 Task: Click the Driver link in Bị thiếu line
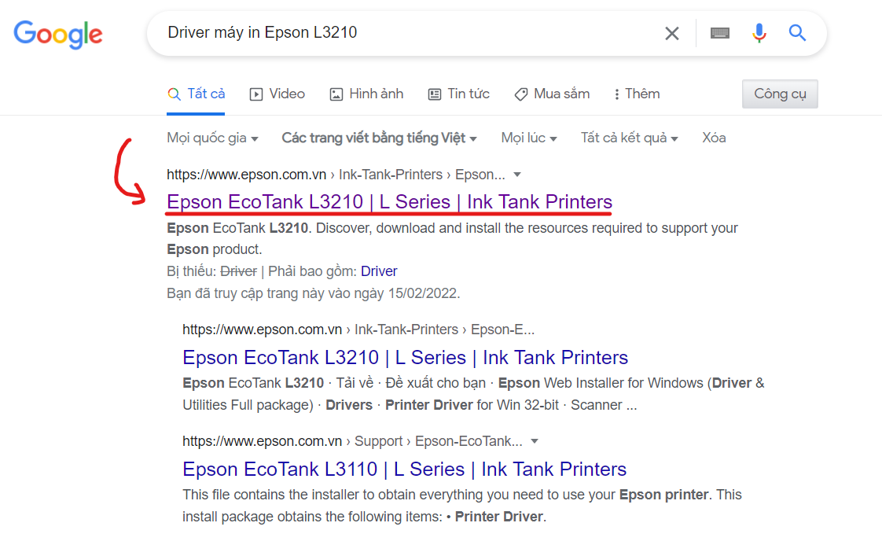coord(379,271)
